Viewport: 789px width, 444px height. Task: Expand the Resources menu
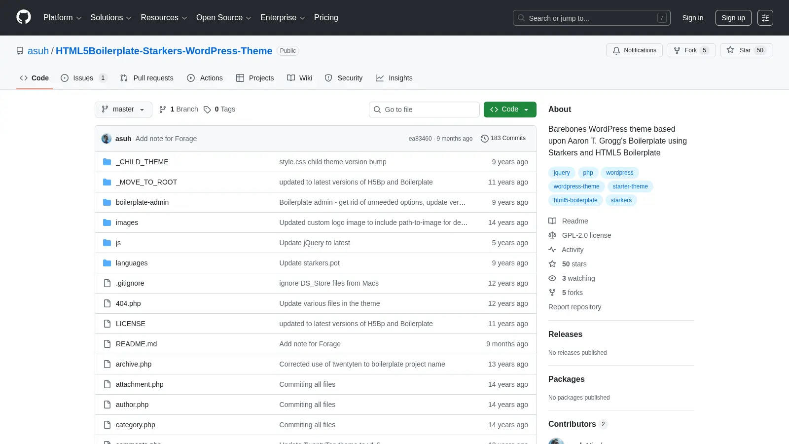[x=164, y=18]
